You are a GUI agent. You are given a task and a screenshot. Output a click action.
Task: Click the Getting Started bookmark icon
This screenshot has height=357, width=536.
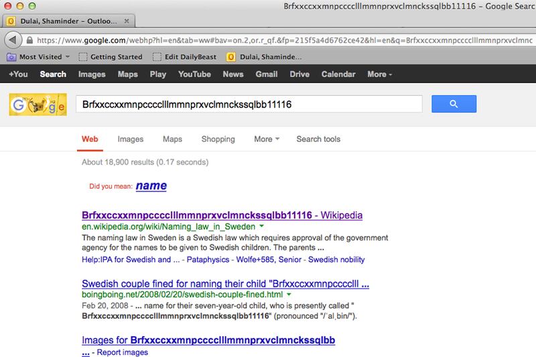[82, 57]
